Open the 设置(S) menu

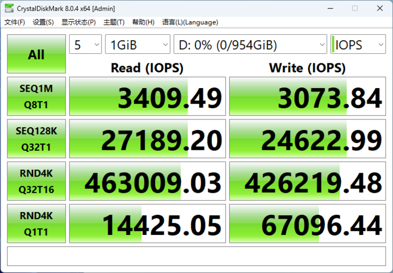(43, 22)
